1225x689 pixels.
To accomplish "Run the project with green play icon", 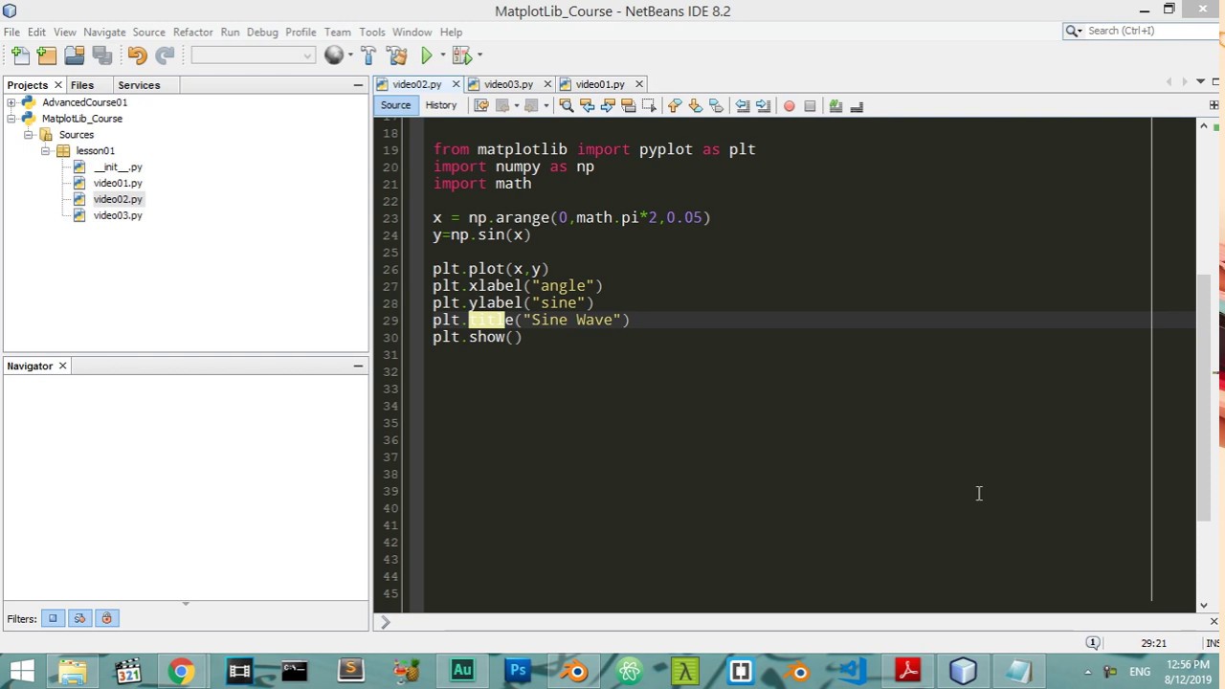I will tap(427, 56).
